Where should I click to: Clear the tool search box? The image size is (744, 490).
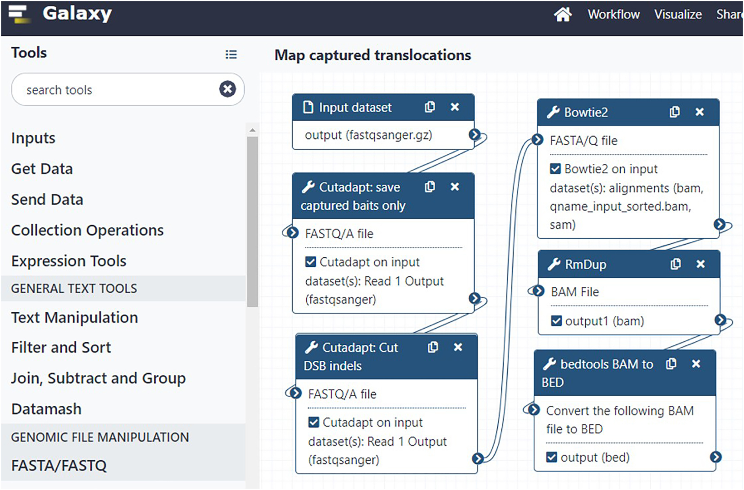pyautogui.click(x=227, y=89)
